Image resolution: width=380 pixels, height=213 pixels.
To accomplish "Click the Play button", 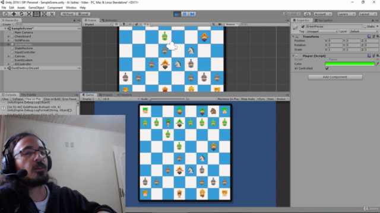I will point(177,14).
